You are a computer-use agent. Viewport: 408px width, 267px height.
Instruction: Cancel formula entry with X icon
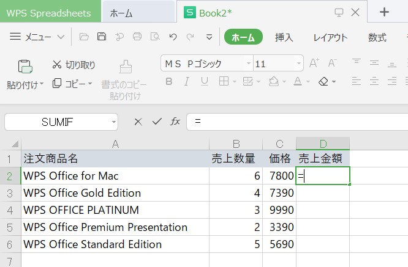(x=138, y=122)
